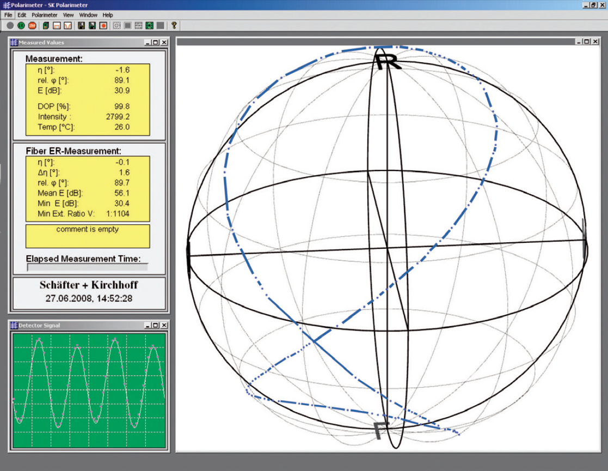The height and width of the screenshot is (471, 608).
Task: Click the traffic light toolbar icon
Action: click(x=45, y=26)
